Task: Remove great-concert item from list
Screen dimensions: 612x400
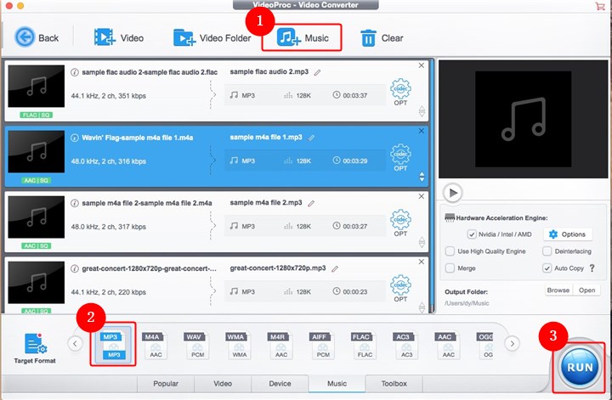Action: 421,262
